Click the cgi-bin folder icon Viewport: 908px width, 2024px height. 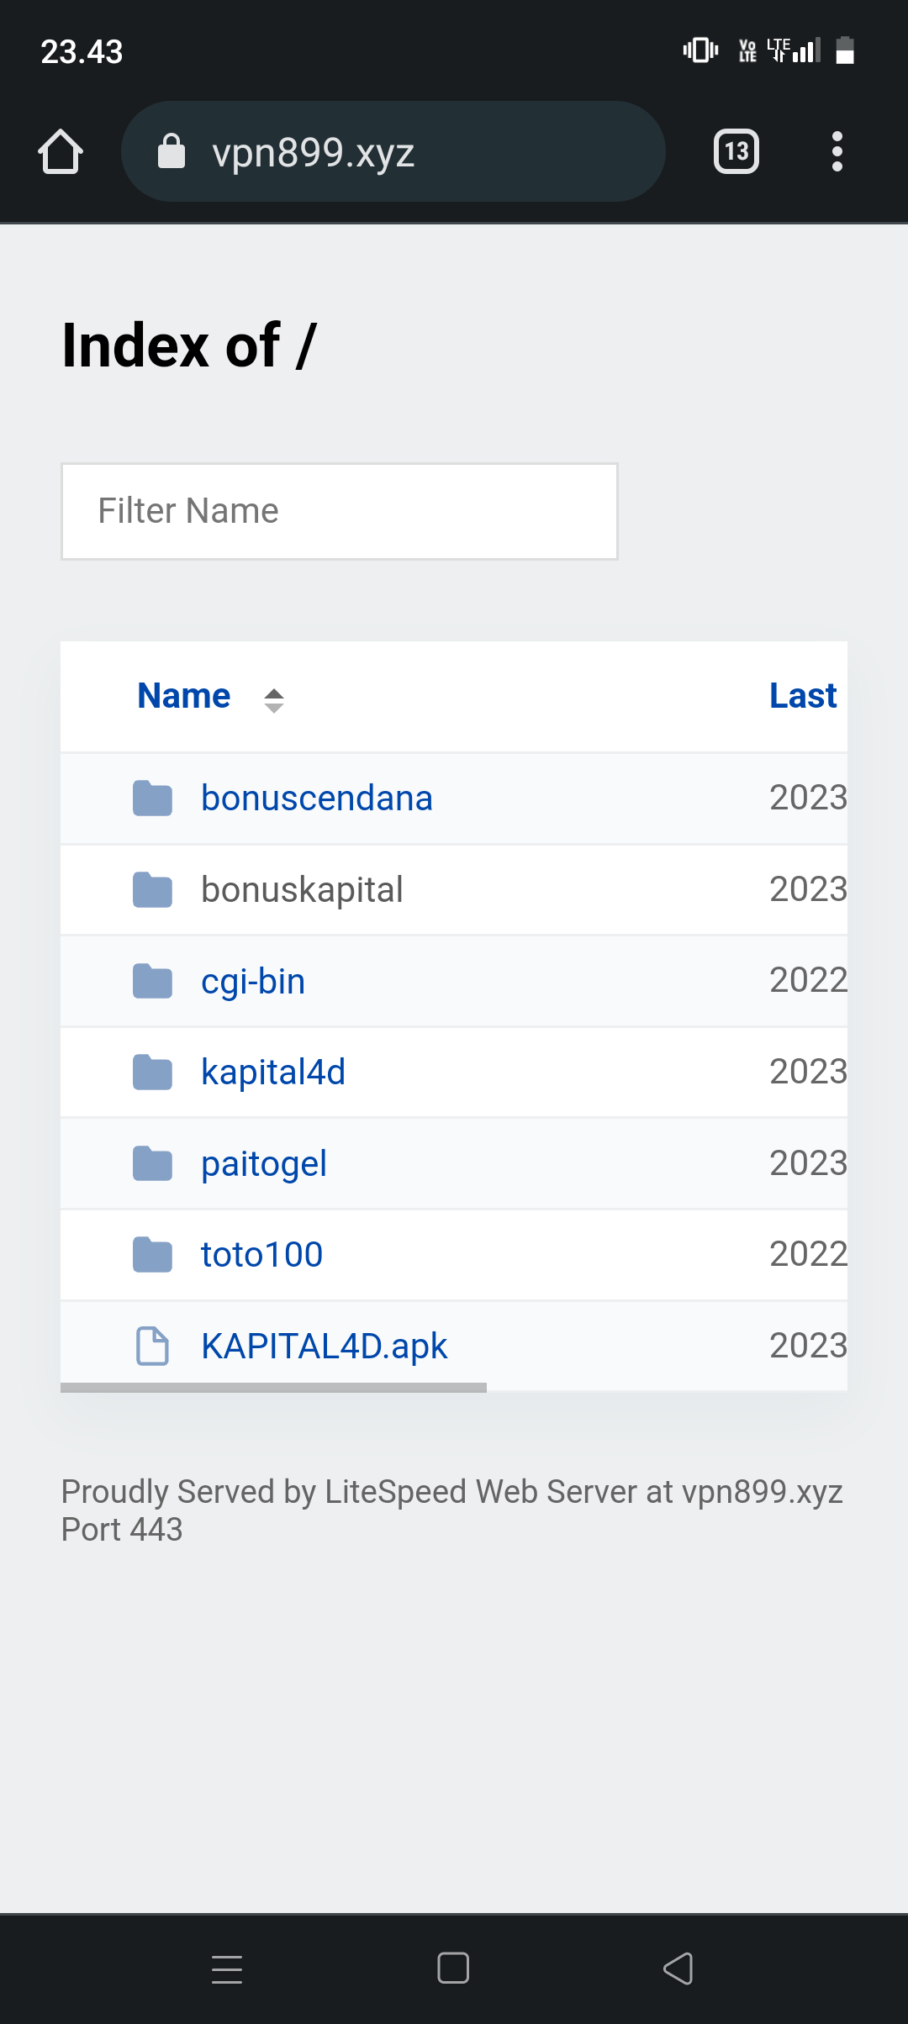coord(152,981)
